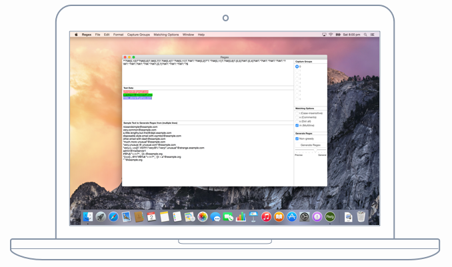Open Trash in the Dock
The height and width of the screenshot is (267, 452).
(361, 217)
